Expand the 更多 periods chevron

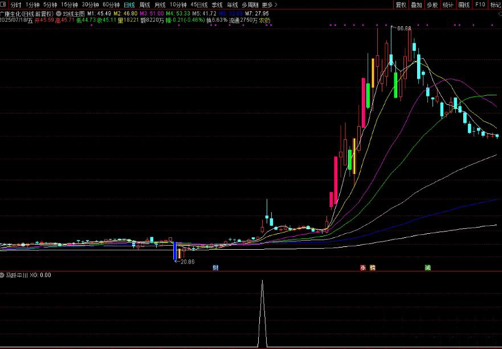276,5
